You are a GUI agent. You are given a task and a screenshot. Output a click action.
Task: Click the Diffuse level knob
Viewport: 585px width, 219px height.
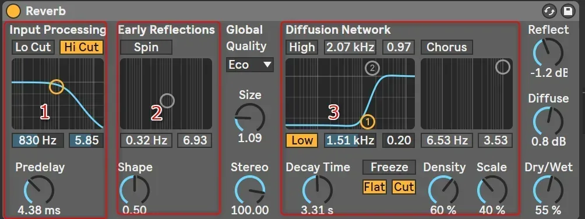(x=548, y=122)
